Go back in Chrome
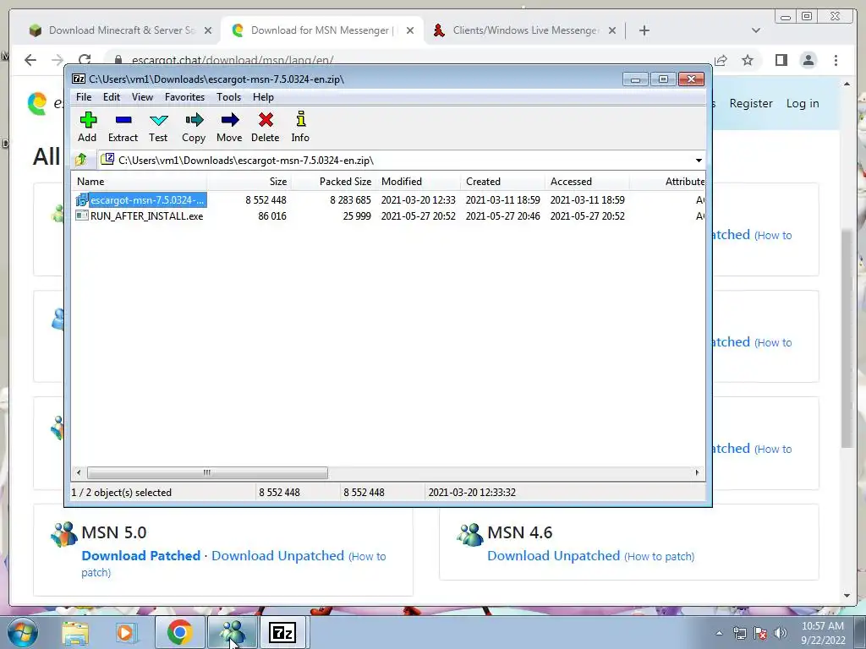The height and width of the screenshot is (649, 866). pos(30,60)
